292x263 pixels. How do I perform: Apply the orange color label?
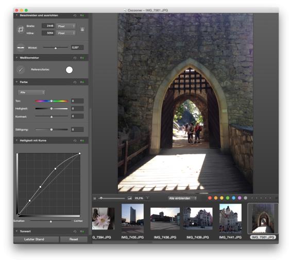216,198
